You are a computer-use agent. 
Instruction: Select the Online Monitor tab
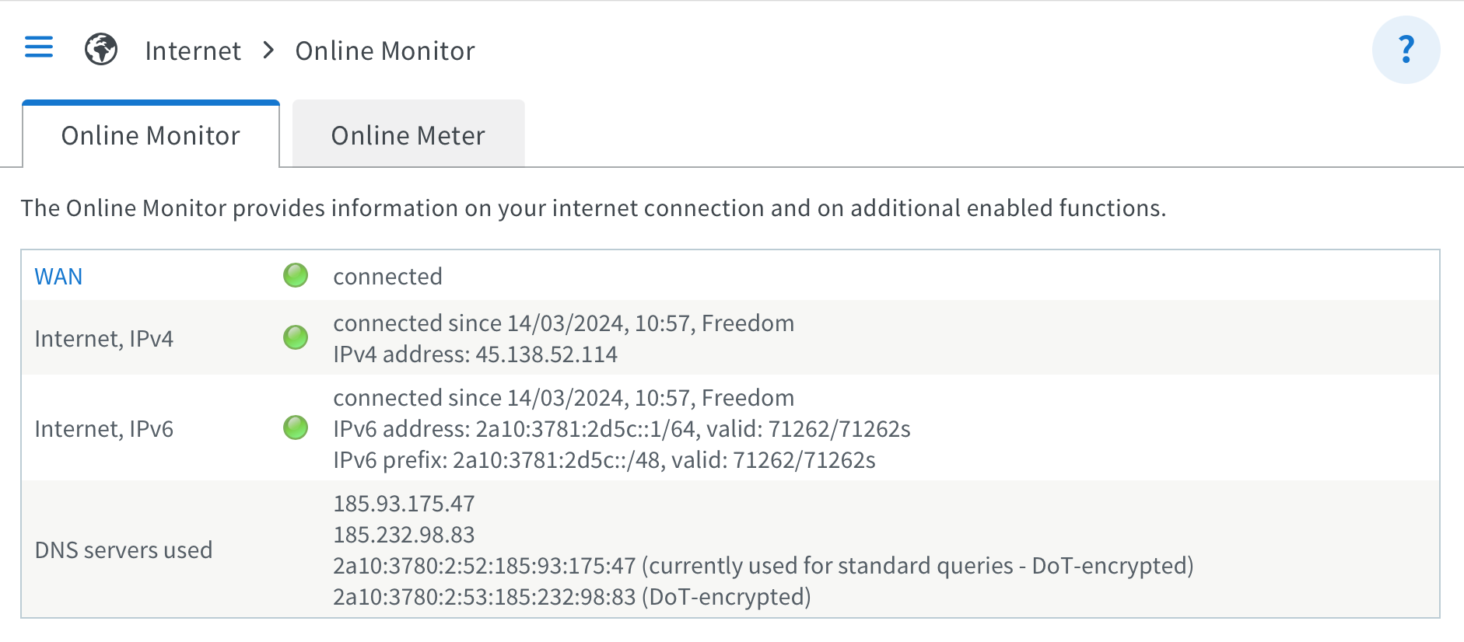[x=151, y=135]
